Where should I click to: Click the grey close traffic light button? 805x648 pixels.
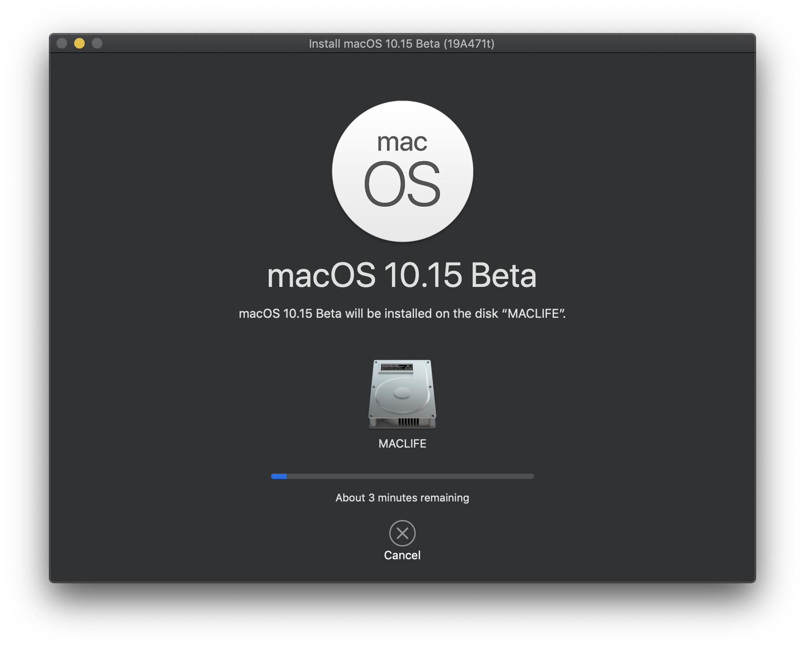point(62,43)
